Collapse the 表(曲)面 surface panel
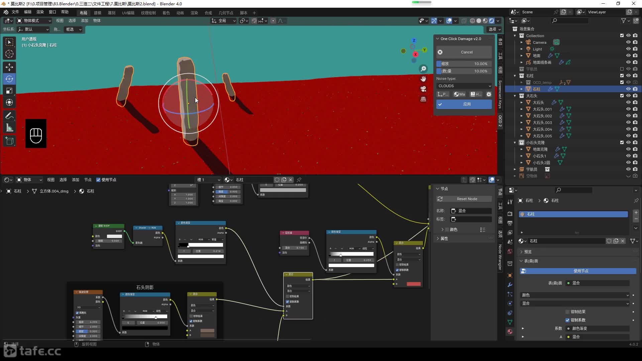The width and height of the screenshot is (642, 361). coord(531,261)
